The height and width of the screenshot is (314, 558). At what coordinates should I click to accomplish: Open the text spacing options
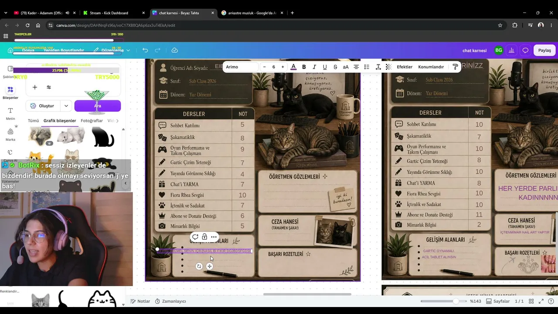(378, 67)
